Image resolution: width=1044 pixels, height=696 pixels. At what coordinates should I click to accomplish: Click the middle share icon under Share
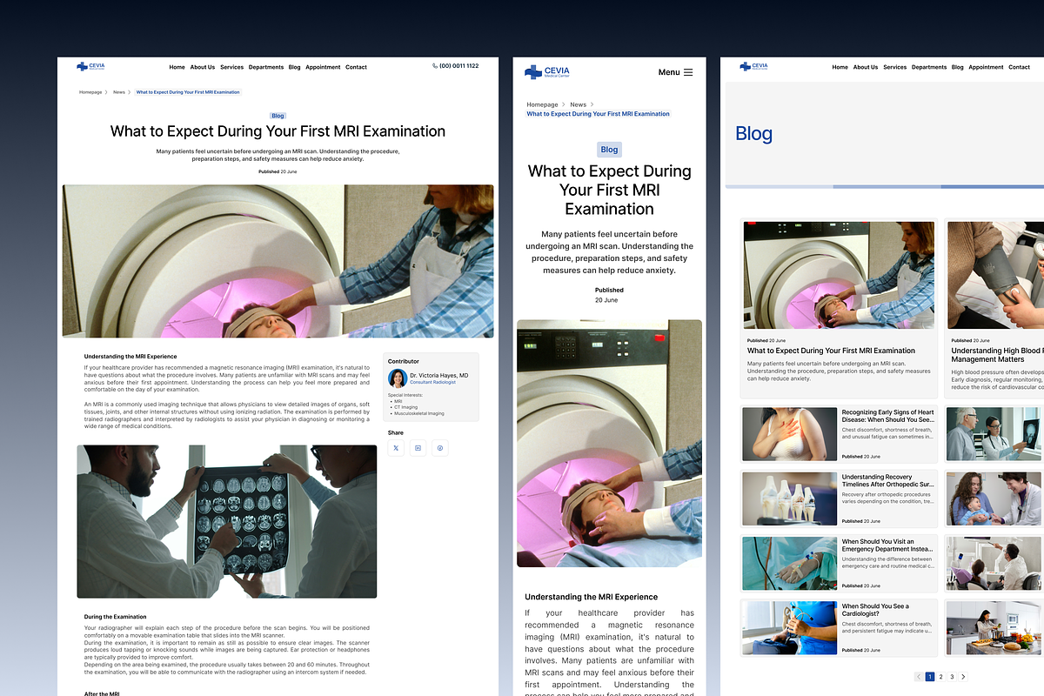click(418, 448)
